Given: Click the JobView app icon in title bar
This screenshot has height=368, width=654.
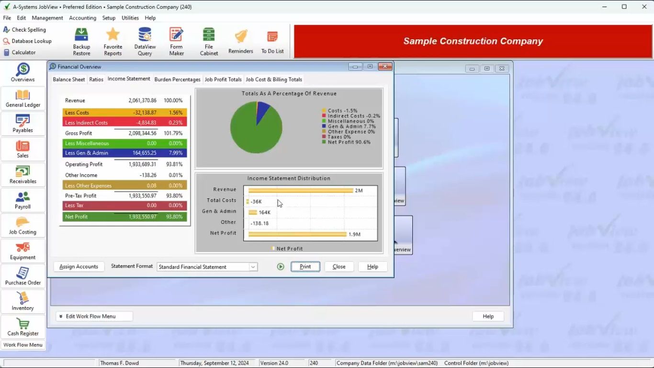Looking at the screenshot, I should (7, 7).
